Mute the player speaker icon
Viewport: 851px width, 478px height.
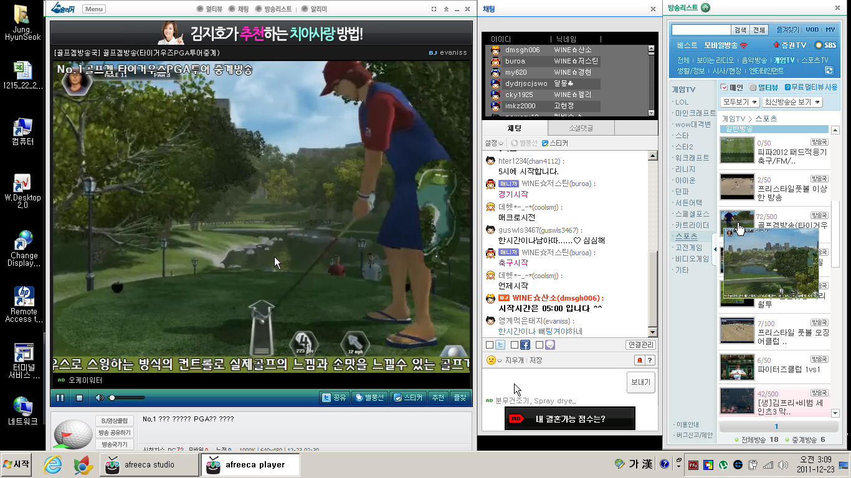coord(99,398)
